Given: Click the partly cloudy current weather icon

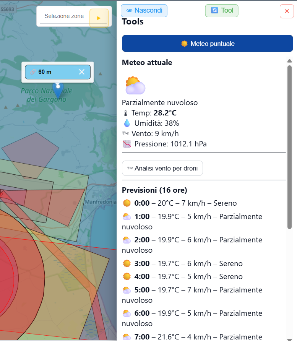Looking at the screenshot, I should (135, 85).
